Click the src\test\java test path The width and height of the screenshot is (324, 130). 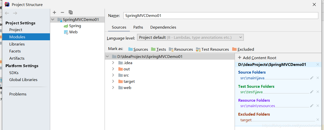(x=251, y=92)
